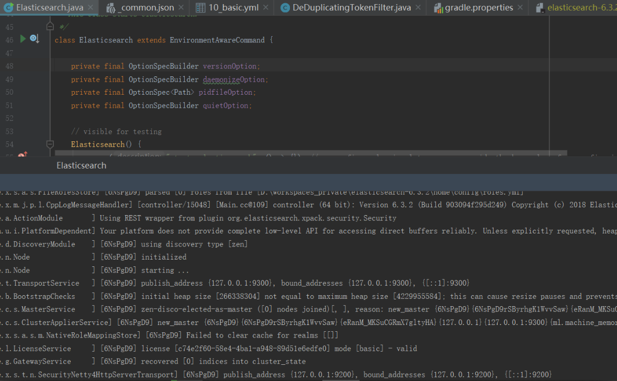Viewport: 617px width, 381px height.
Task: Close the Elasticsearch.java tab
Action: pos(91,7)
